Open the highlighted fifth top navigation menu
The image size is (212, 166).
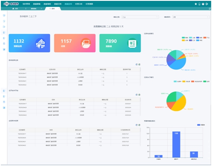[68, 4]
